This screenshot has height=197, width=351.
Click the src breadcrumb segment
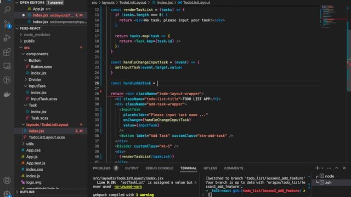coord(94,3)
